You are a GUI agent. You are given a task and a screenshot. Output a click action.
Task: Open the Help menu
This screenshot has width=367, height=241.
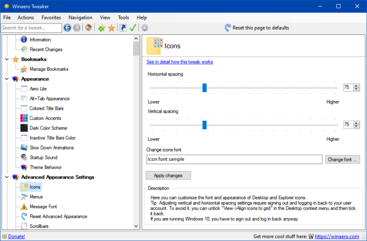tap(142, 17)
